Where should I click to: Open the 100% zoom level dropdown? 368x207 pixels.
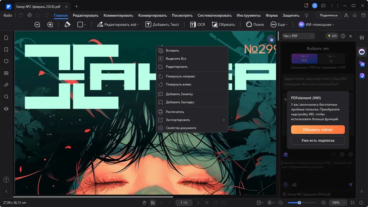click(338, 203)
